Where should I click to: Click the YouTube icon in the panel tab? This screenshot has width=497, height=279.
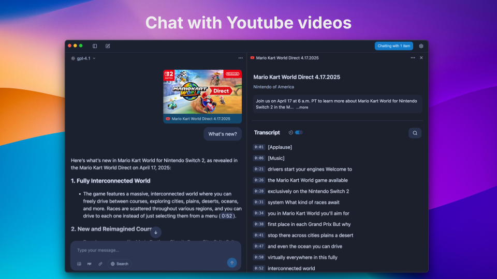(x=252, y=58)
